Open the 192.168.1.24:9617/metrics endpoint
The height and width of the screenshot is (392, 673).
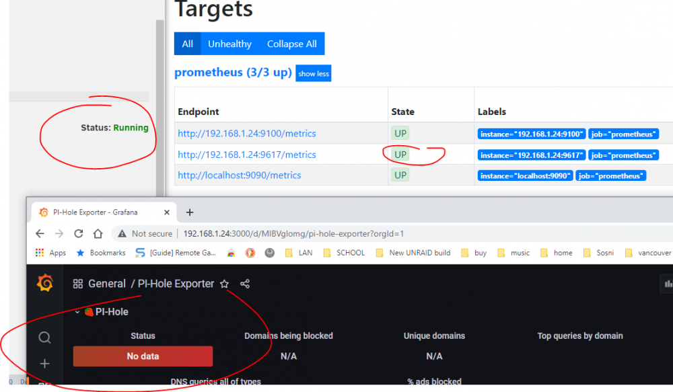[x=247, y=155]
